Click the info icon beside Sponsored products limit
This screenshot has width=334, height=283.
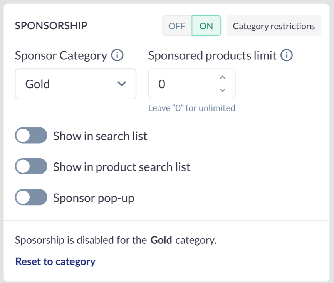[x=287, y=56]
